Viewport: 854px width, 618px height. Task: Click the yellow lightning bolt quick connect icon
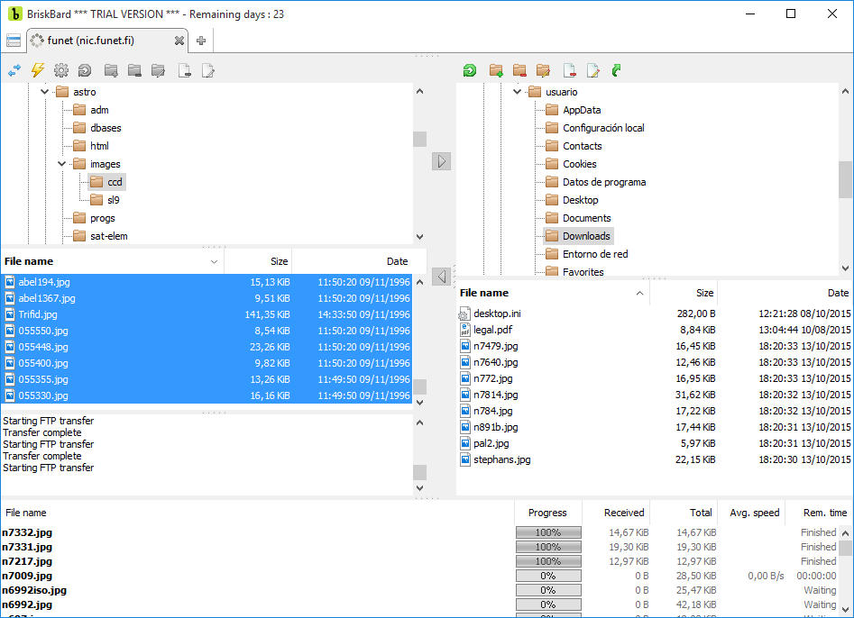click(38, 70)
